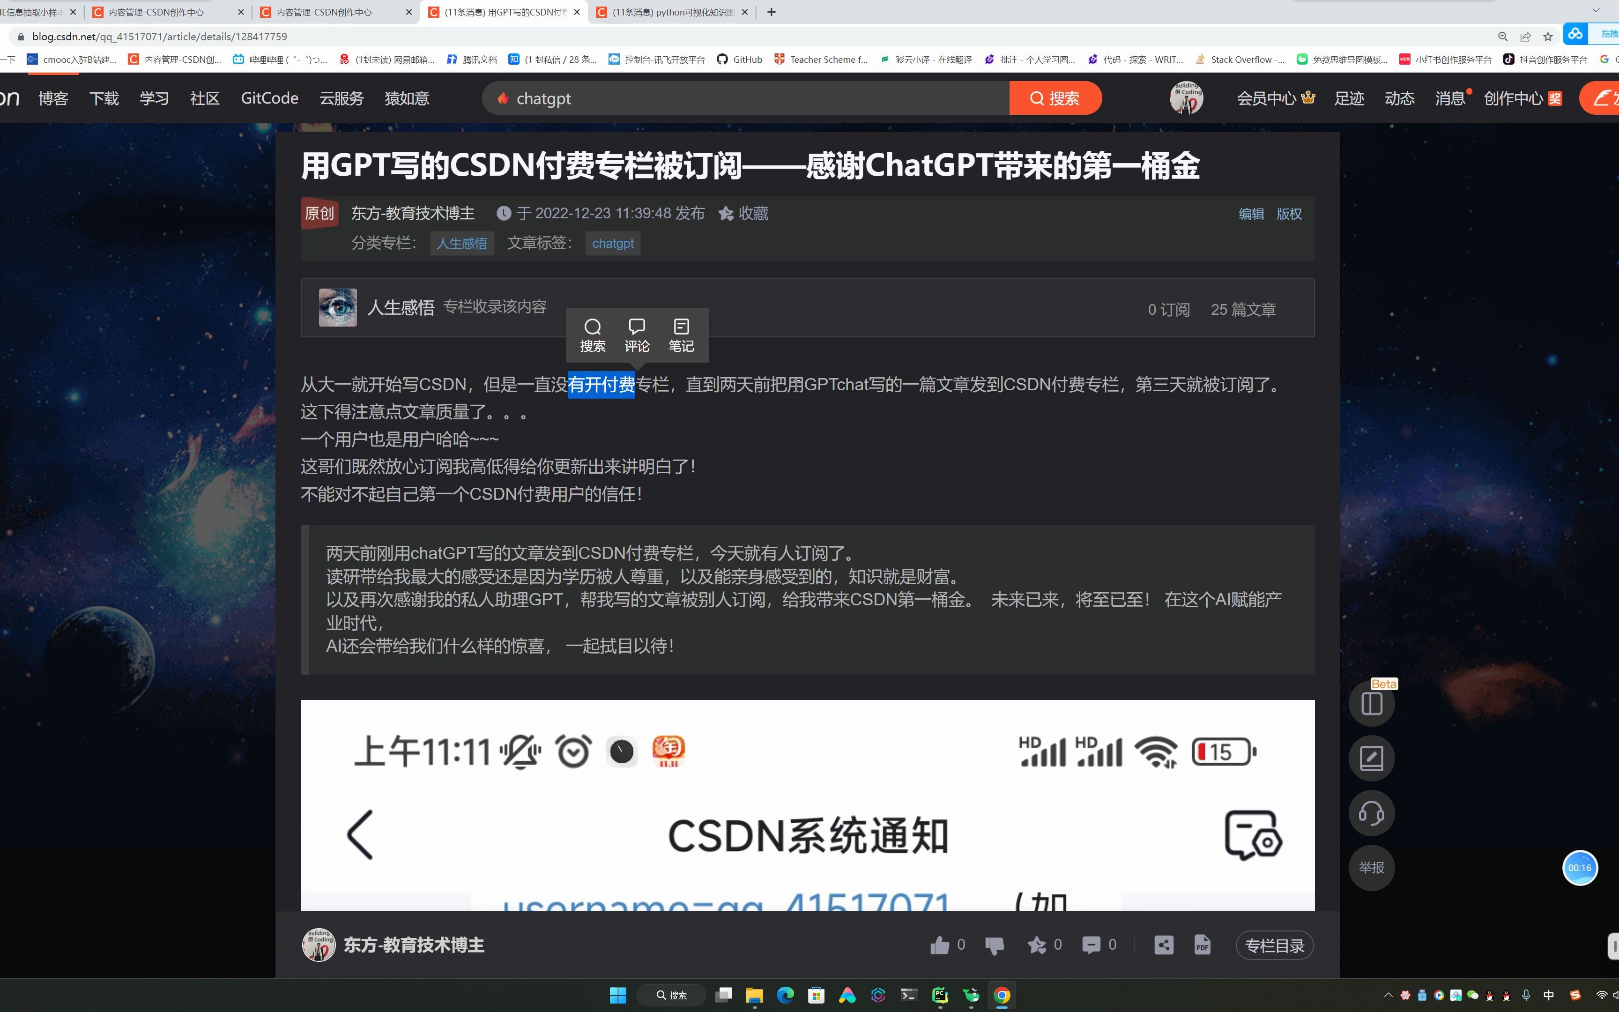Toggle the dislike thumbs-down button
The width and height of the screenshot is (1619, 1012).
click(x=993, y=945)
